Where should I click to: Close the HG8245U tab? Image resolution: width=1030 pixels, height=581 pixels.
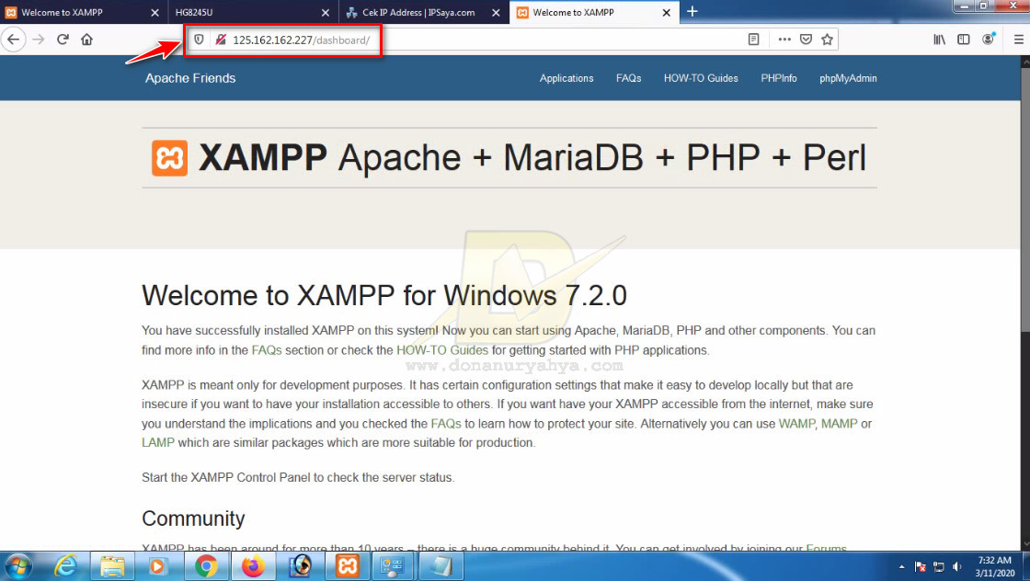[326, 13]
